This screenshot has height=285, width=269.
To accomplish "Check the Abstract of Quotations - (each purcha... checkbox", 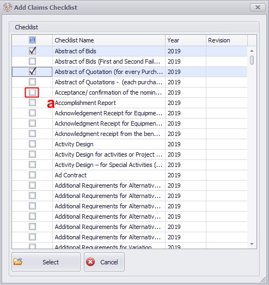I will (32, 82).
